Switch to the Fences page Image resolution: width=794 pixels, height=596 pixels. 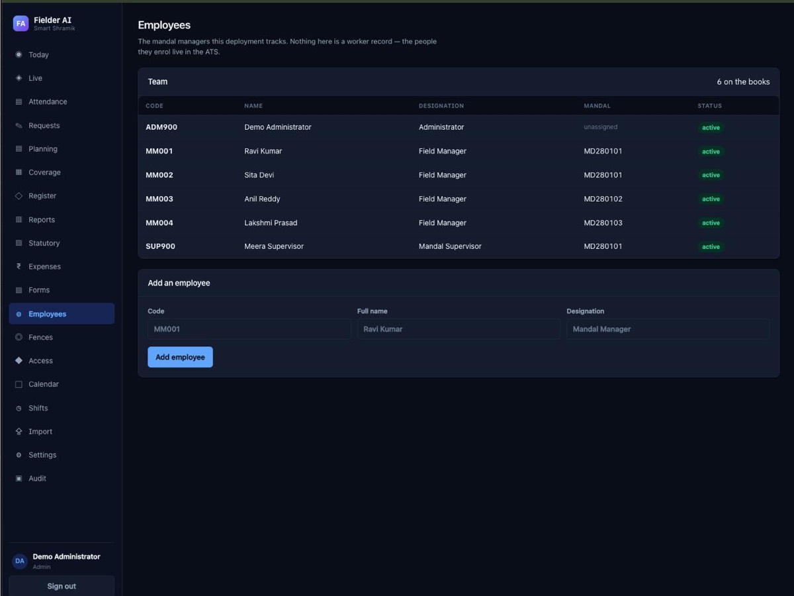pos(62,337)
